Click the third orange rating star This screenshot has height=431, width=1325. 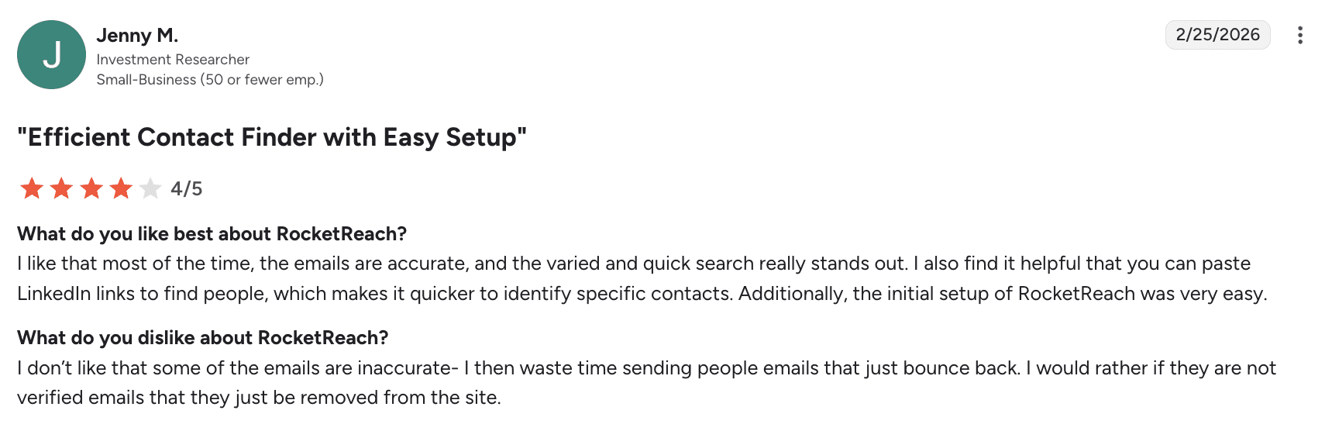pyautogui.click(x=91, y=188)
